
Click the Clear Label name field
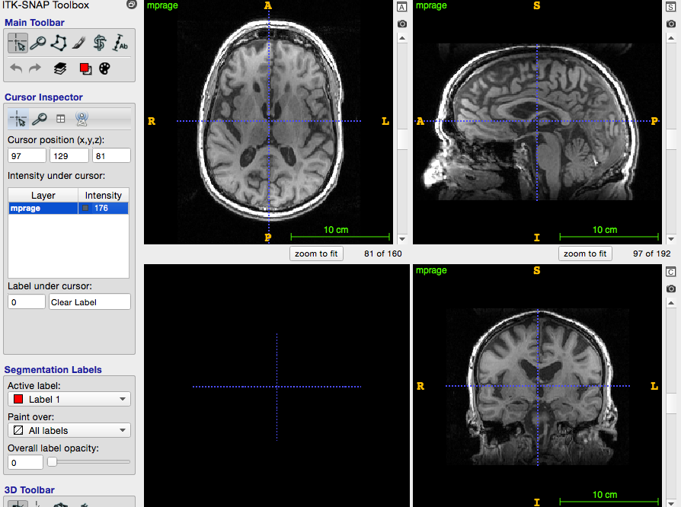[90, 301]
